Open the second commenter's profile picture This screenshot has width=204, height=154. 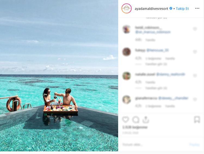point(126,52)
